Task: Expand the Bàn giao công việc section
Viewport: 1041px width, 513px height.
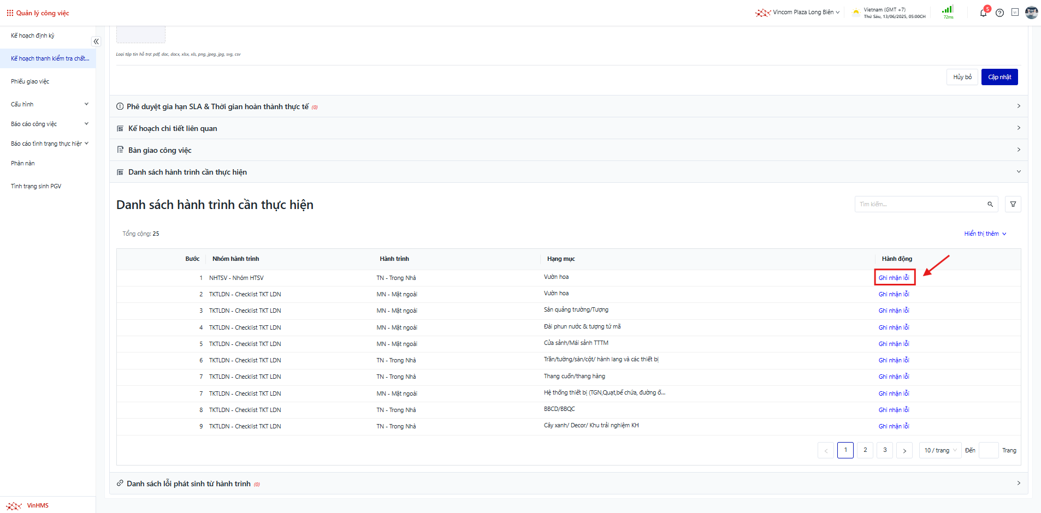Action: pos(568,150)
